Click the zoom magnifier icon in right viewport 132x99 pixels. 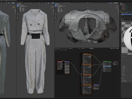point(118,10)
